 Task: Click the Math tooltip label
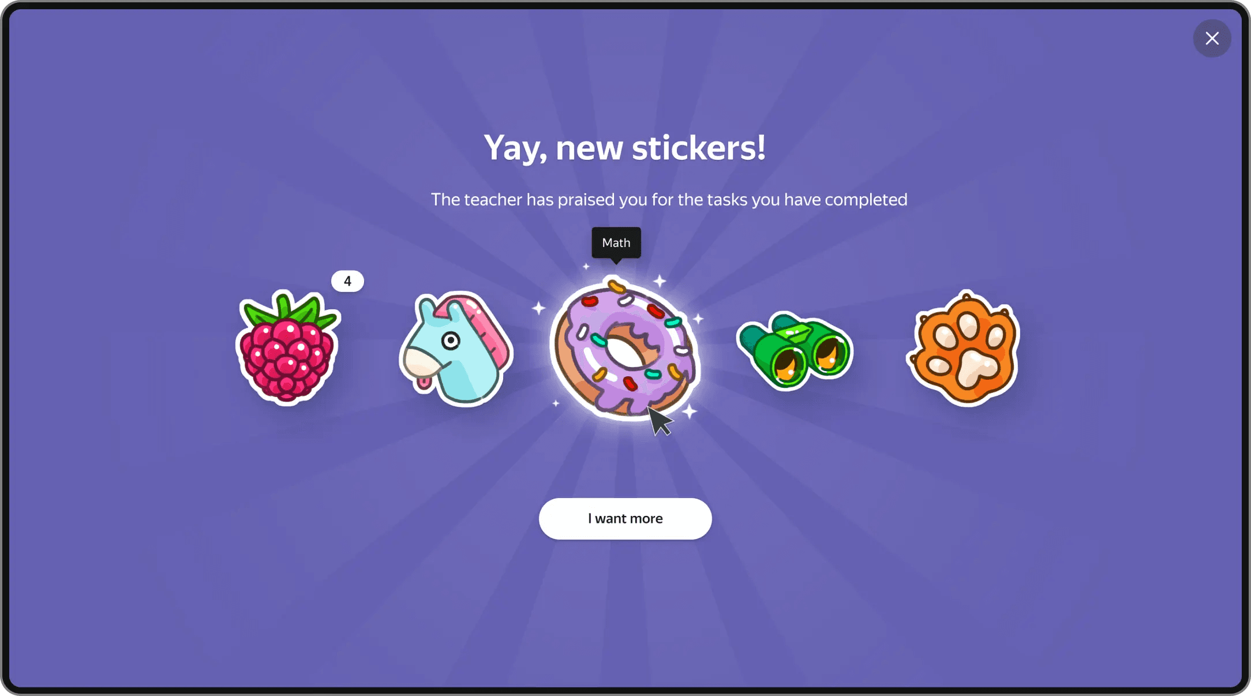pos(616,243)
